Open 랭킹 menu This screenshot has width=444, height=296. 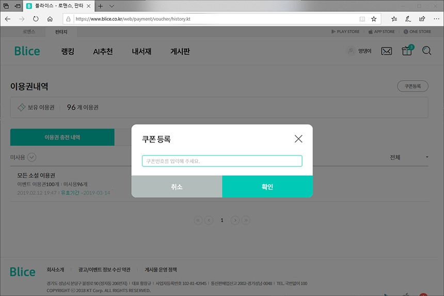pos(68,51)
